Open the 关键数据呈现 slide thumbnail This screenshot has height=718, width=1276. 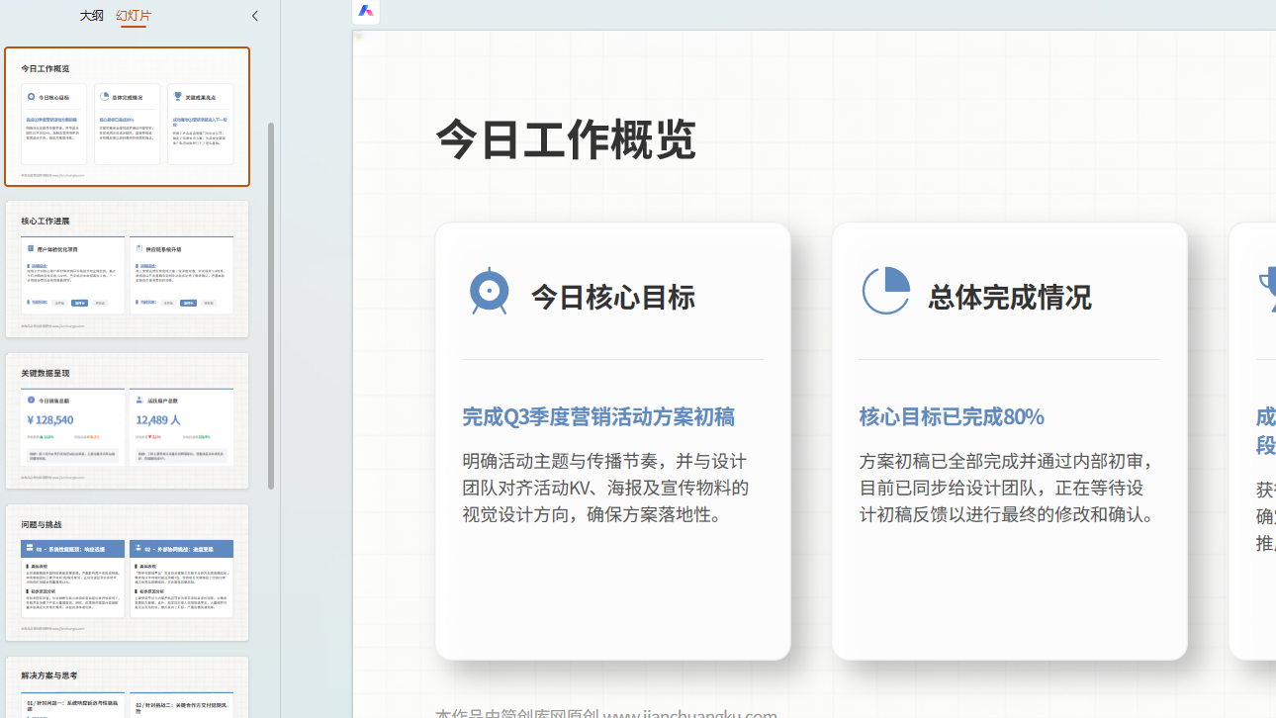coord(127,420)
